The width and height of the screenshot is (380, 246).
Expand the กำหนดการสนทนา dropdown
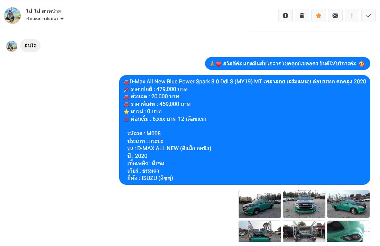pos(45,19)
